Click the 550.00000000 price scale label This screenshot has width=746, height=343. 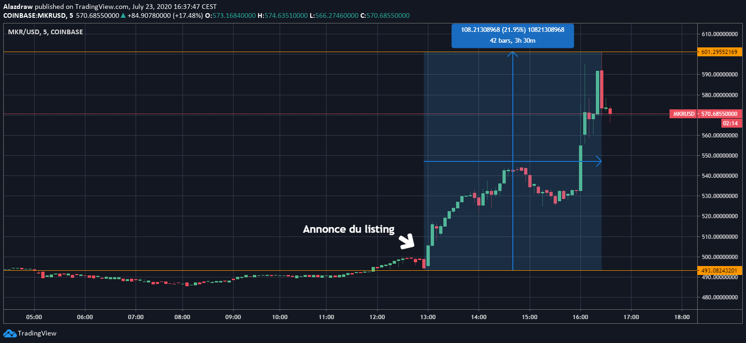click(719, 155)
